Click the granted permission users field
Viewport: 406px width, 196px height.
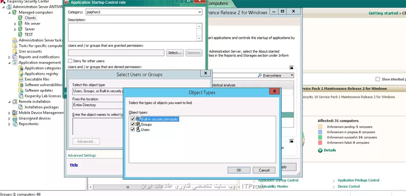116,53
